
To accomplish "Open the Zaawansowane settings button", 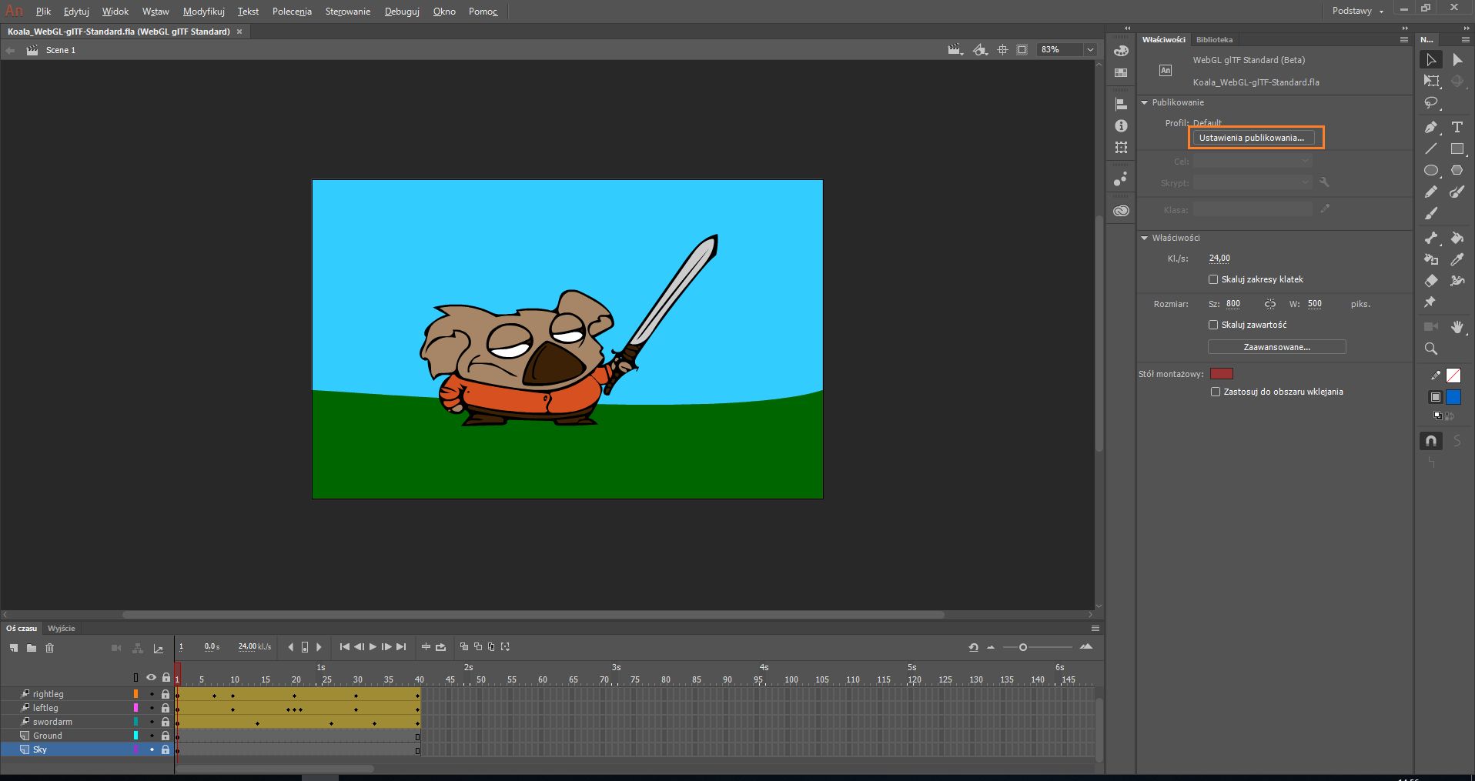I will (x=1276, y=347).
